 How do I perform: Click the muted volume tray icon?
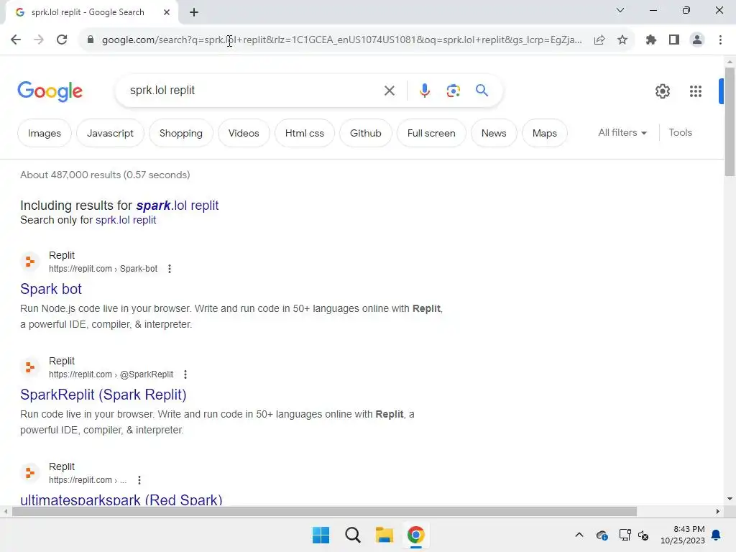643,535
